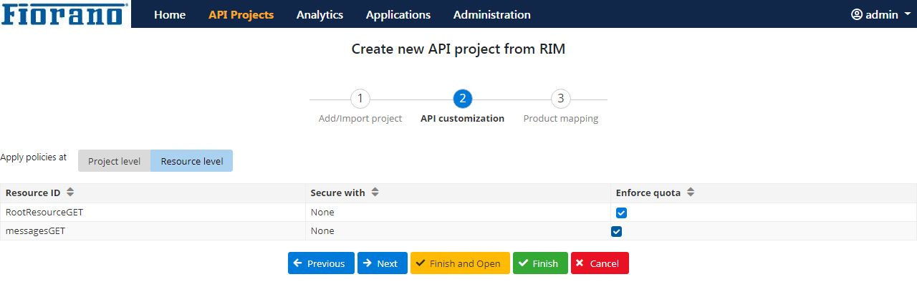The width and height of the screenshot is (917, 292).
Task: Click step 2 API customization circle
Action: (463, 99)
